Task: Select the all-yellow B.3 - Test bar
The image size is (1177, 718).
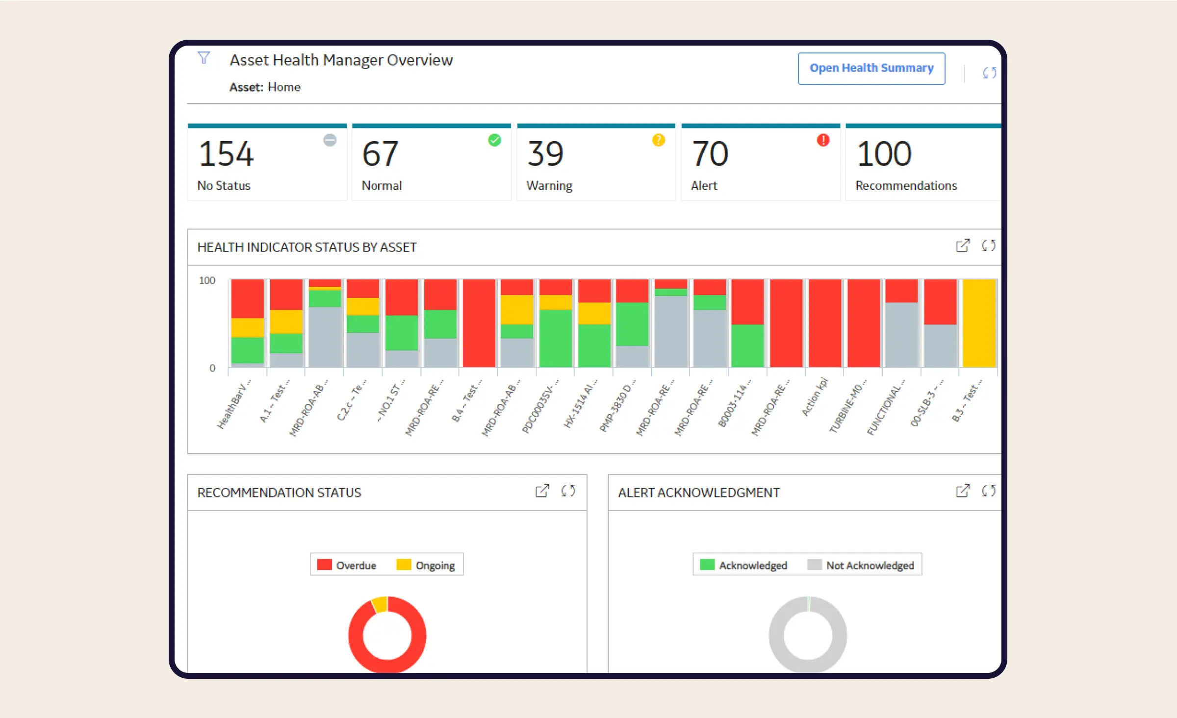Action: click(979, 323)
